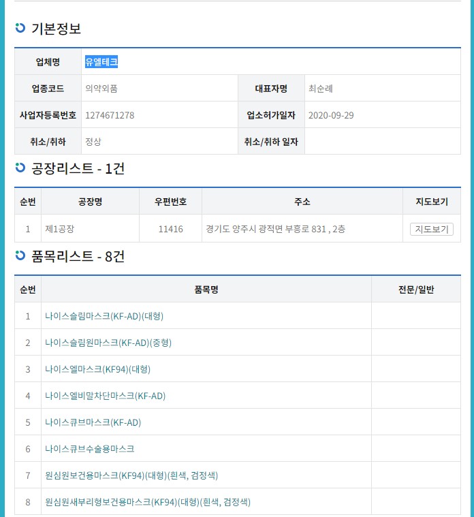Open product link 원심원새부리형보건용마스크(KF94)(대형)
Viewport: 474px width, 517px height.
pos(148,502)
